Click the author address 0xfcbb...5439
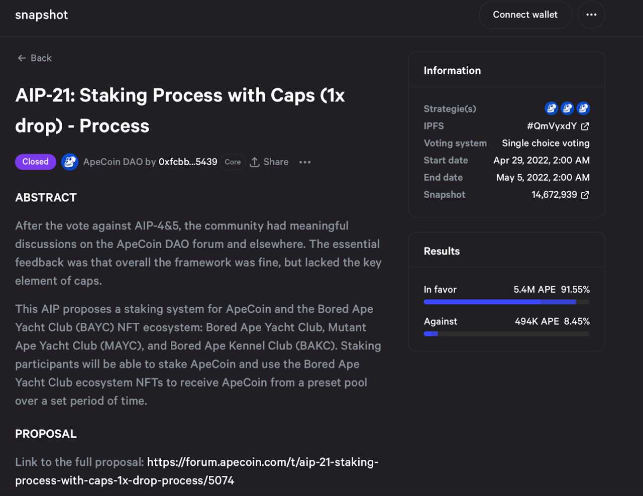The image size is (643, 496). 188,162
